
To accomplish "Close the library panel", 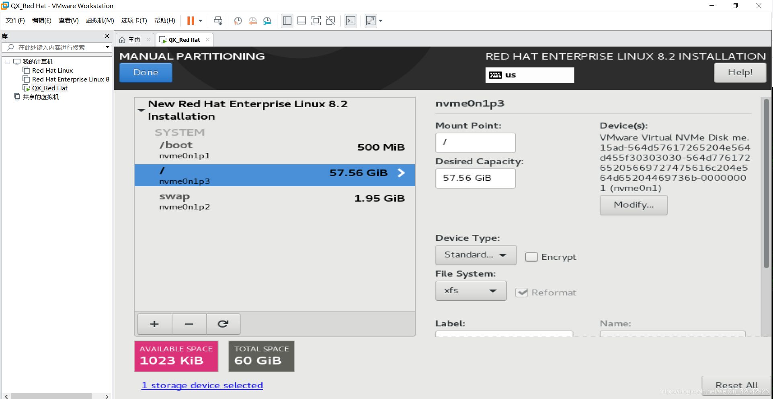I will [107, 36].
